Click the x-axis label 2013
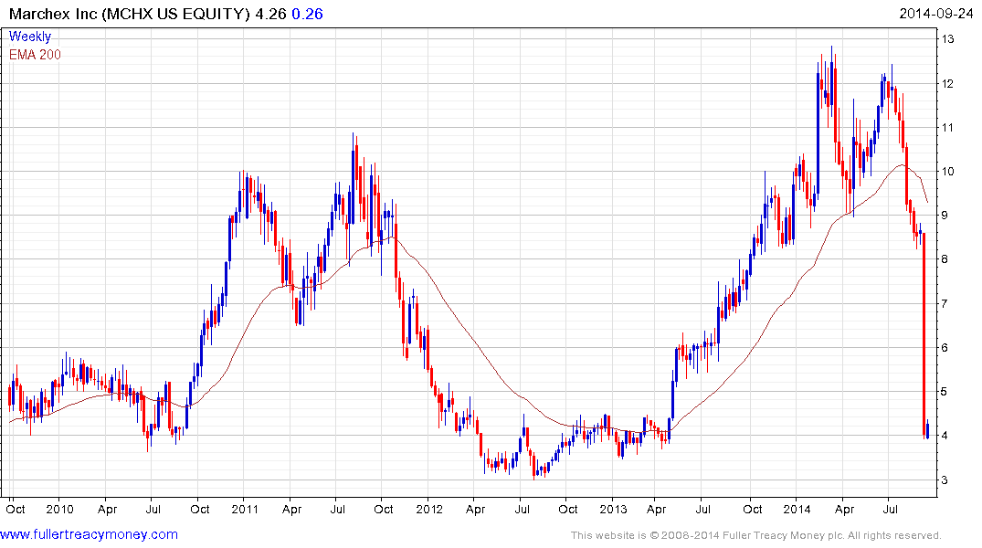Screen dimensions: 982x548 coord(613,509)
